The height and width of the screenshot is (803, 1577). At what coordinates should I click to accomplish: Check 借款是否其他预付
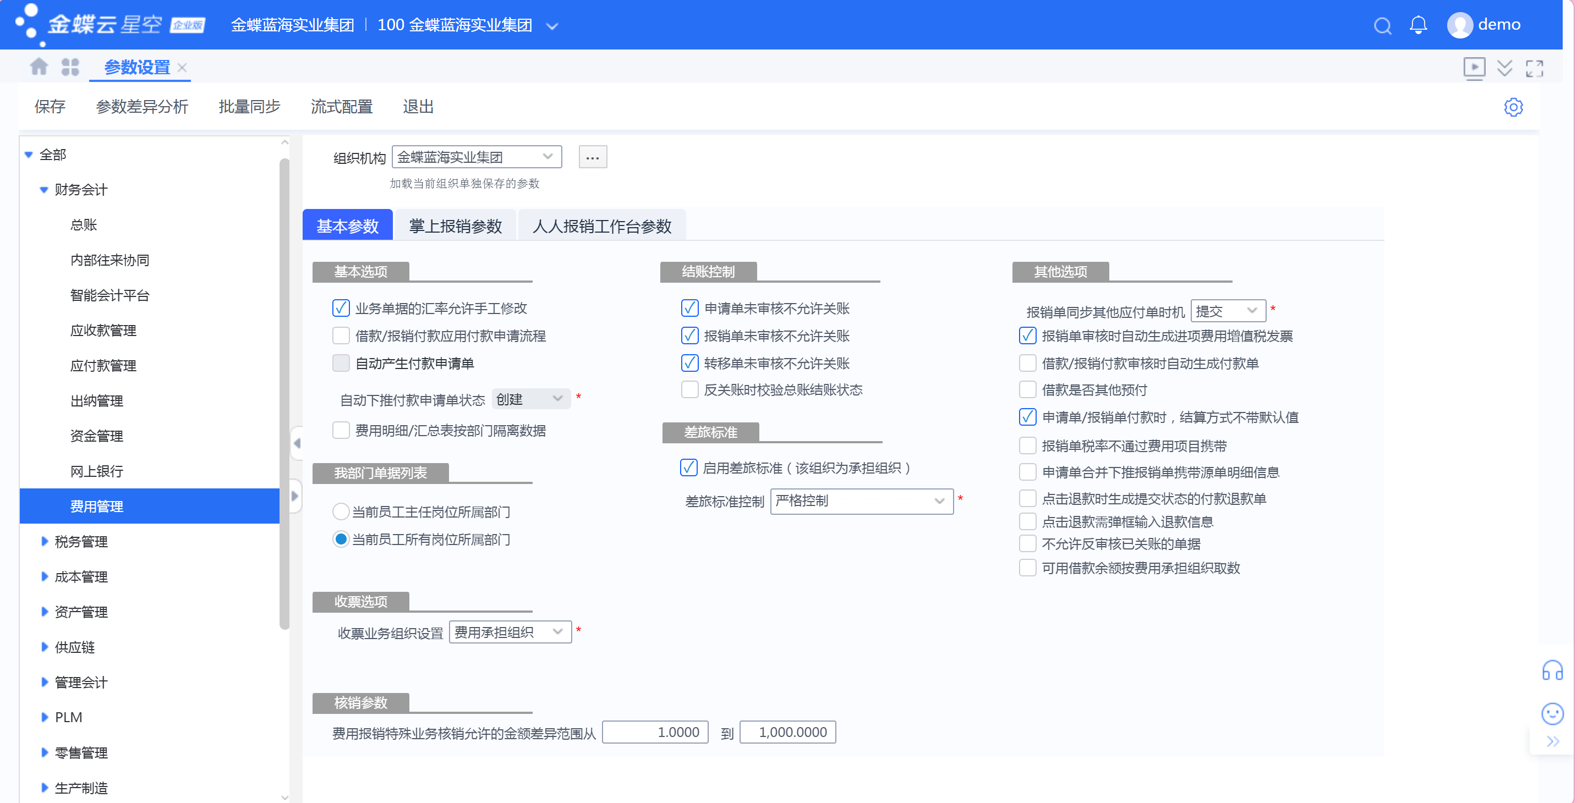pos(1027,389)
